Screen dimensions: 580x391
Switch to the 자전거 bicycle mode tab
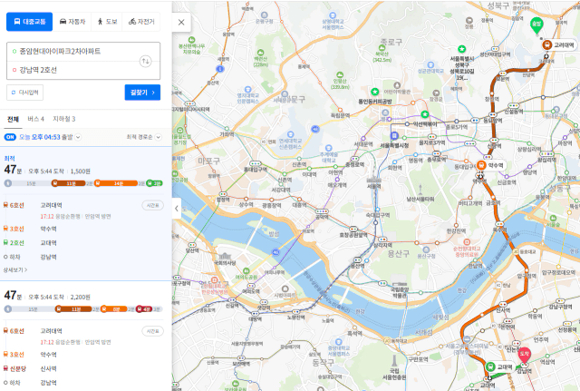pyautogui.click(x=141, y=22)
